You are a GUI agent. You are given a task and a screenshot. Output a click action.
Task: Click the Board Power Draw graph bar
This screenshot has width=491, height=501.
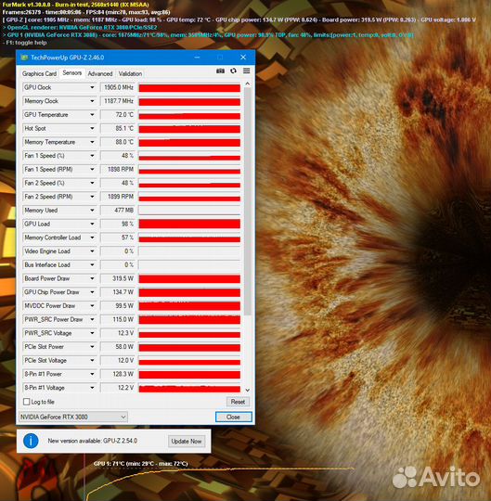[189, 279]
